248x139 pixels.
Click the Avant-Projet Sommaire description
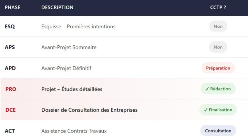[x=69, y=47]
